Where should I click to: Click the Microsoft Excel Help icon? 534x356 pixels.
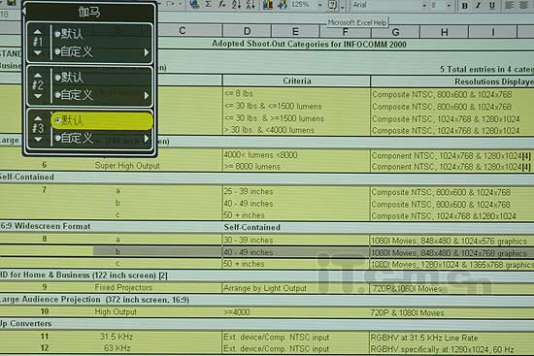pyautogui.click(x=333, y=5)
